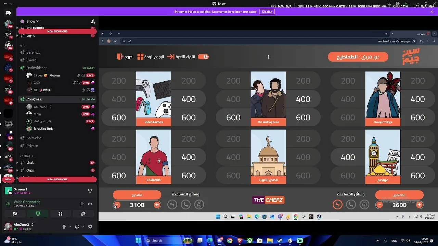The height and width of the screenshot is (246, 438).
Task: Pick The Walking Dead 600 left side
Action: [x=233, y=118]
